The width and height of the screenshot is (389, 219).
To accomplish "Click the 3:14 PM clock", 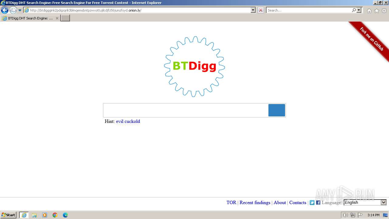I will pos(373,215).
